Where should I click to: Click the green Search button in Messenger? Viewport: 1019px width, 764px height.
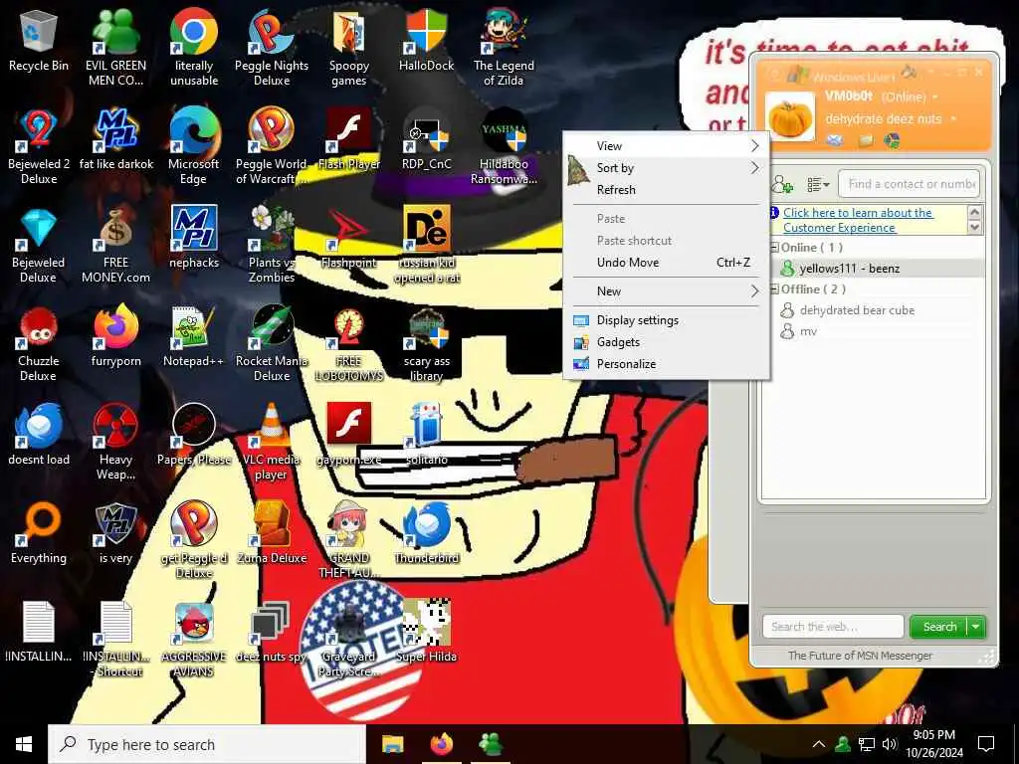[x=939, y=627]
